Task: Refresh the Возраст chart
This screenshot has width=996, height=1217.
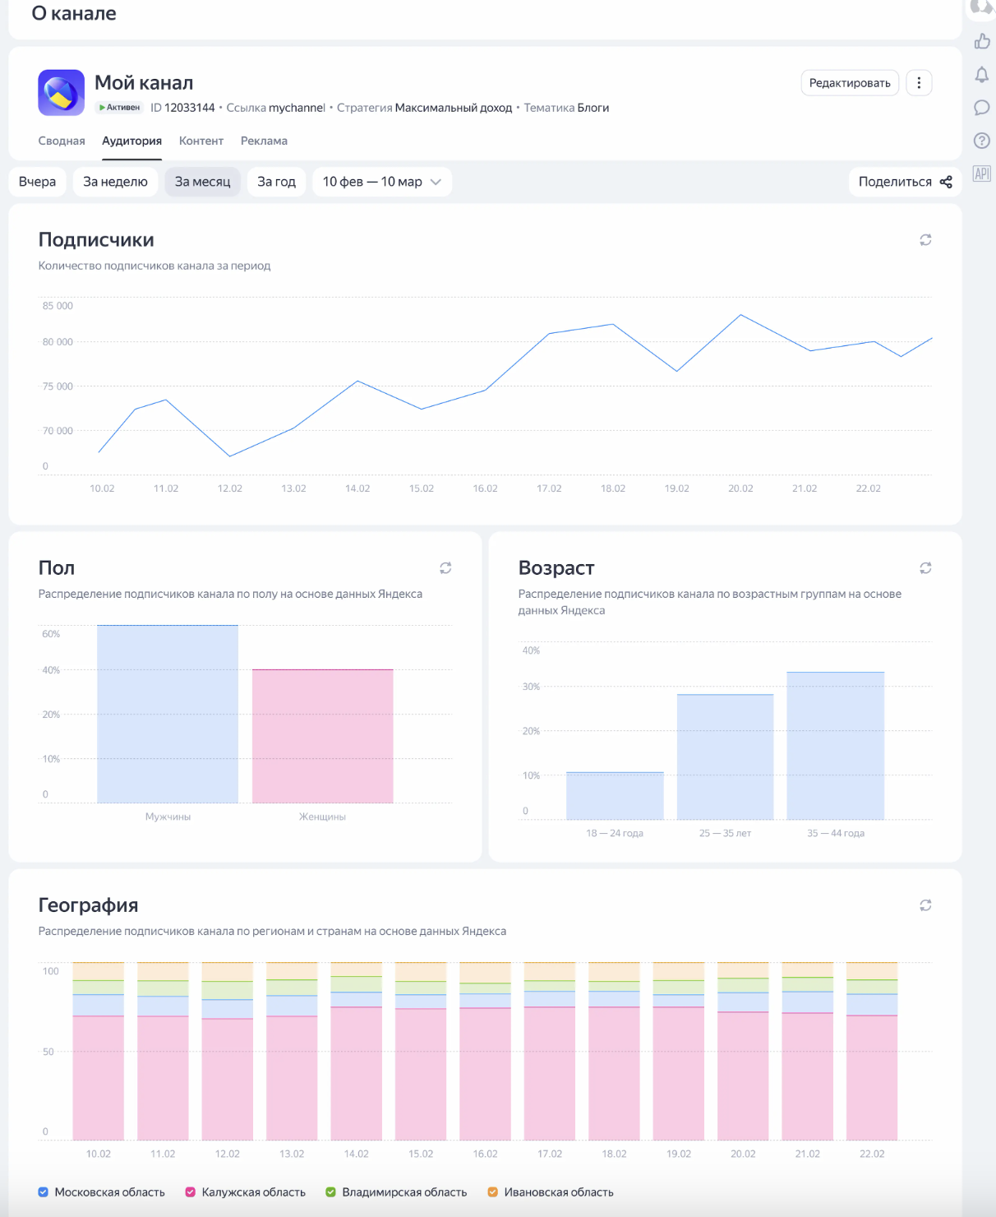Action: [x=925, y=568]
